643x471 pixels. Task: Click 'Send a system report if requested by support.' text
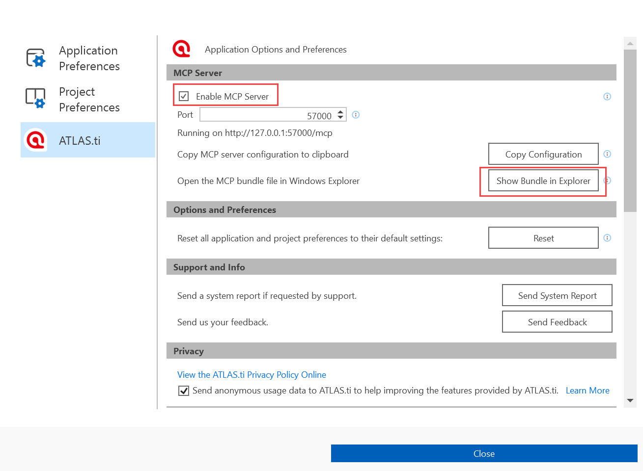267,296
